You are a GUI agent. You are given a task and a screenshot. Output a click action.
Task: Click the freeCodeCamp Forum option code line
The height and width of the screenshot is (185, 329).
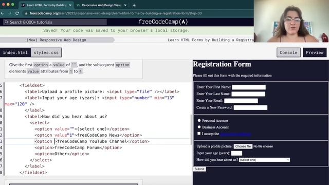[x=78, y=147]
